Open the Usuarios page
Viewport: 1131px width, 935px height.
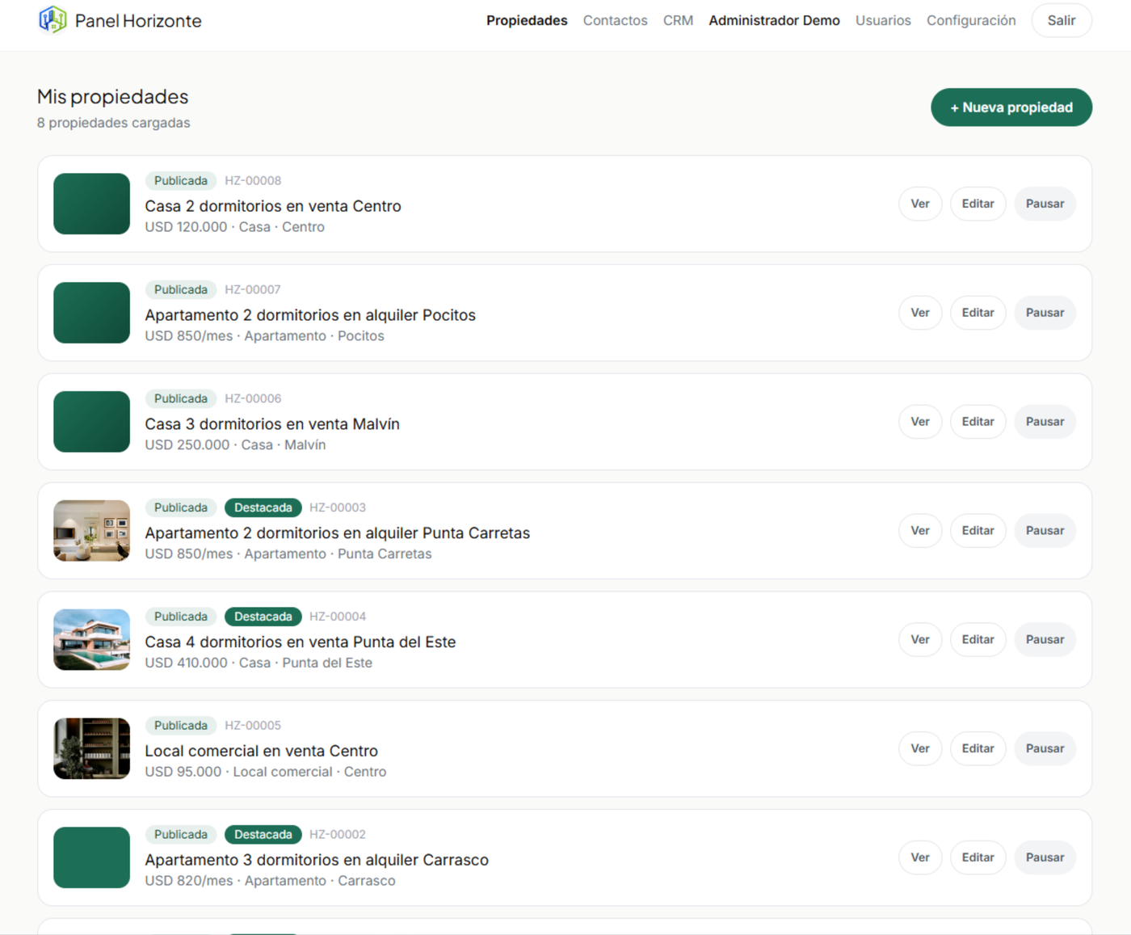pos(883,21)
